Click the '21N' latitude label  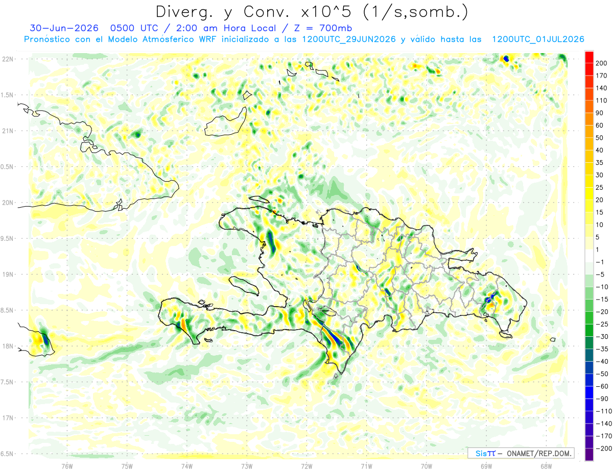(x=7, y=131)
